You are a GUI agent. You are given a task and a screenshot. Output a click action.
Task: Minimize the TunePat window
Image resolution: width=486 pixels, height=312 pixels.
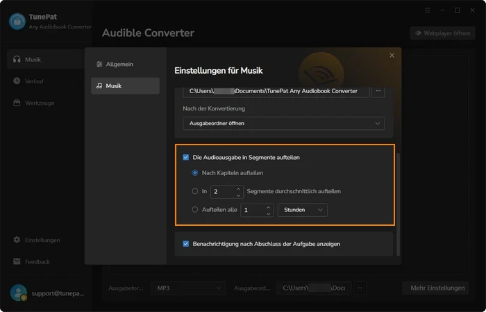442,10
